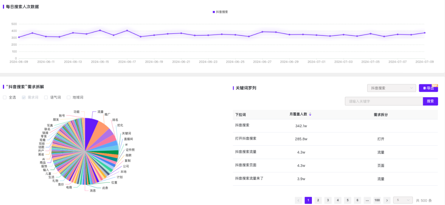Click the 直播间 pie chart label
This screenshot has height=205, width=445.
coord(128,139)
